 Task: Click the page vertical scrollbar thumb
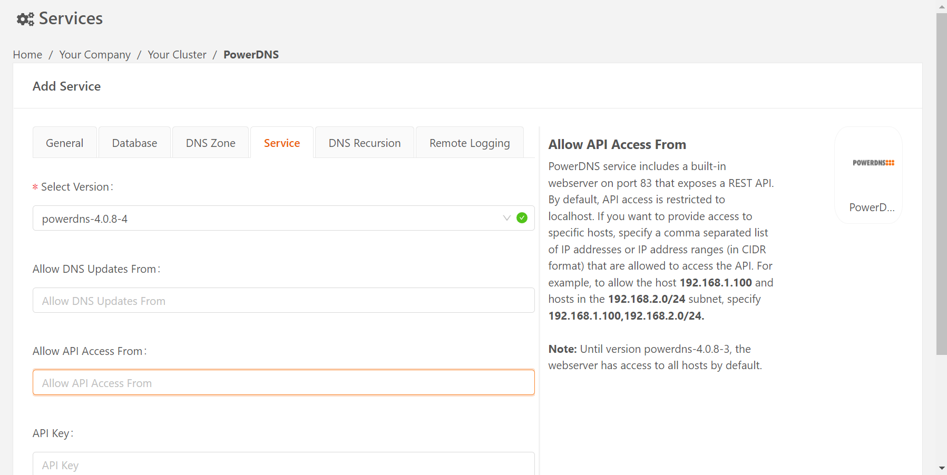(x=941, y=184)
